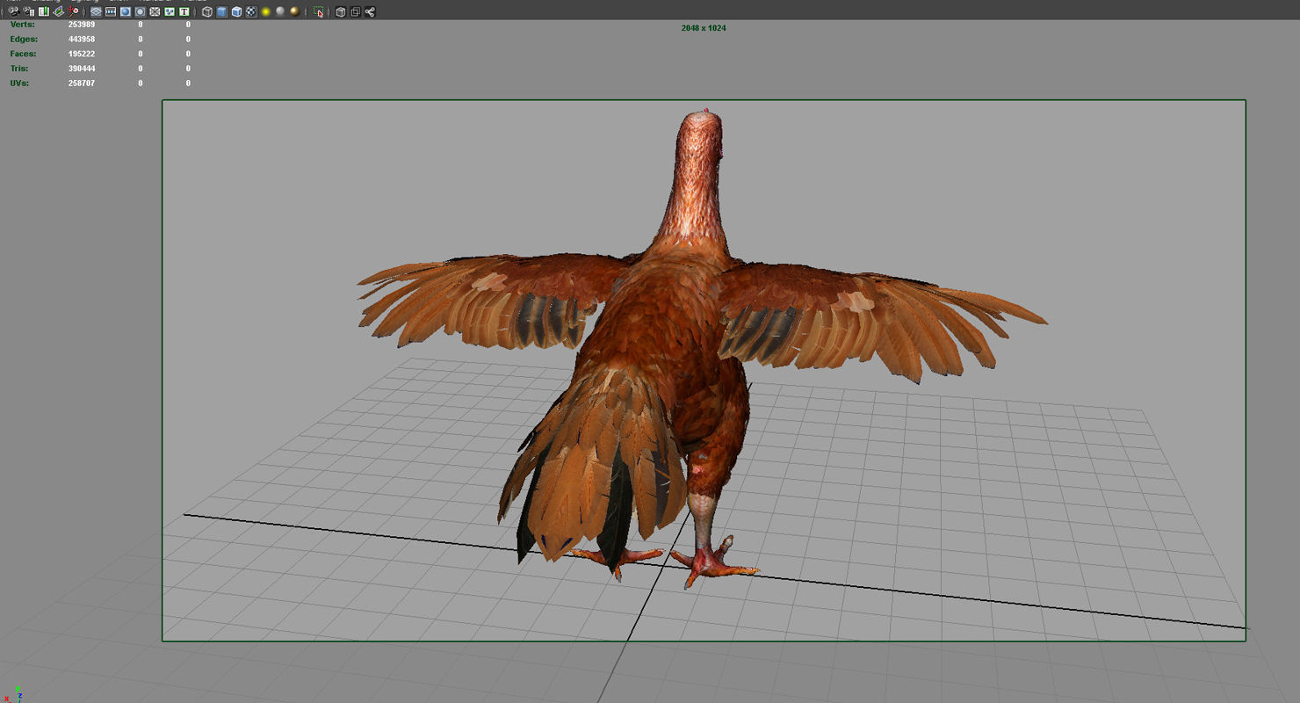Click the 'UVs:' heads-up label
Image resolution: width=1300 pixels, height=703 pixels.
pyautogui.click(x=19, y=83)
